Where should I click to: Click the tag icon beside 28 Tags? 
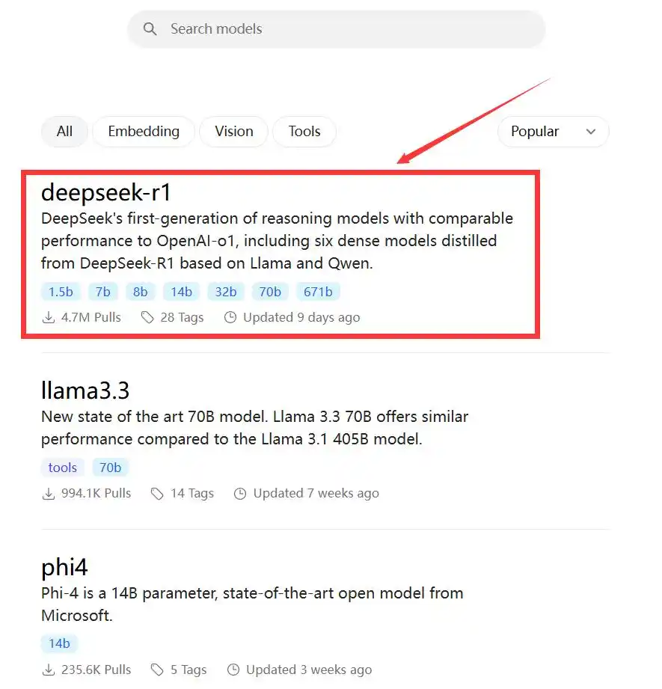coord(147,317)
